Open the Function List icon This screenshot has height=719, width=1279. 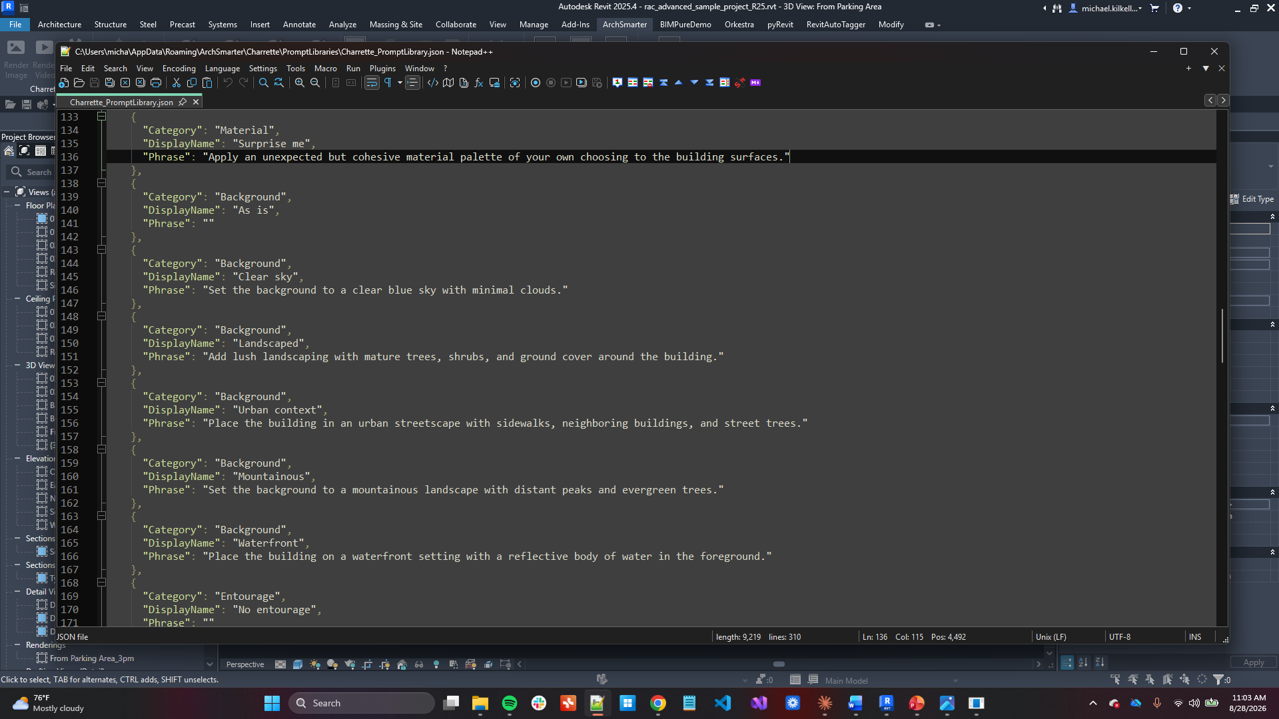pos(479,83)
